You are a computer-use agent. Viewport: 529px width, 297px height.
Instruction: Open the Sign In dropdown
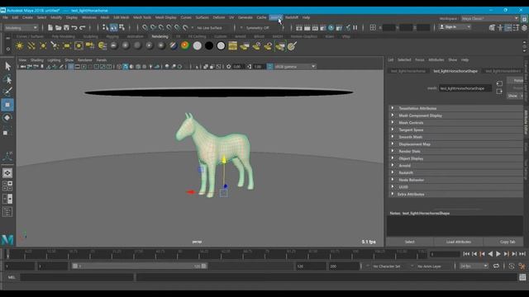point(455,27)
